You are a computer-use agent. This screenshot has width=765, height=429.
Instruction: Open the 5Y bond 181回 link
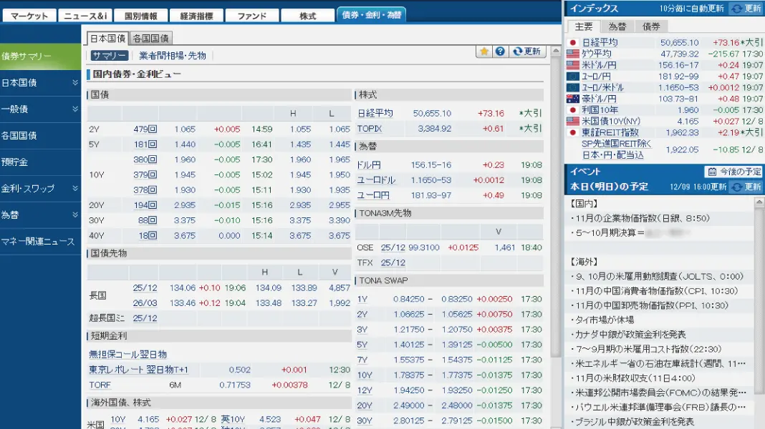coord(145,144)
